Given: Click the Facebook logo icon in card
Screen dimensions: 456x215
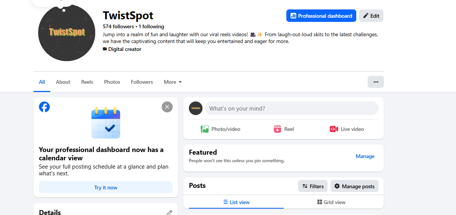Looking at the screenshot, I should click(x=45, y=107).
